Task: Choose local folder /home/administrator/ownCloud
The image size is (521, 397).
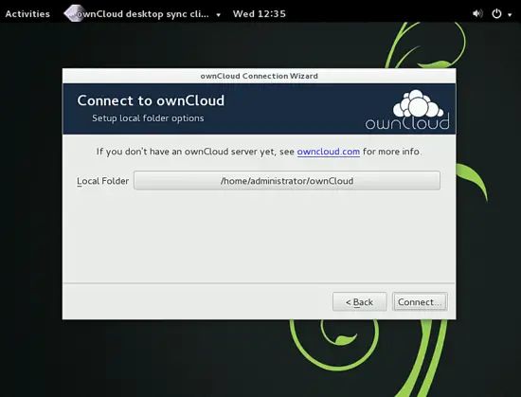Action: [287, 181]
